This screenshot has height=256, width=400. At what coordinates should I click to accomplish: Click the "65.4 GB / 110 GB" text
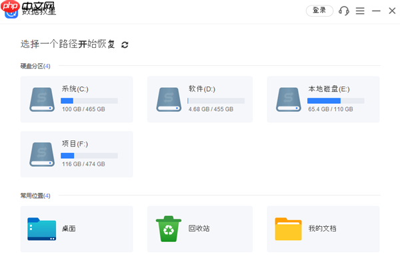[331, 109]
